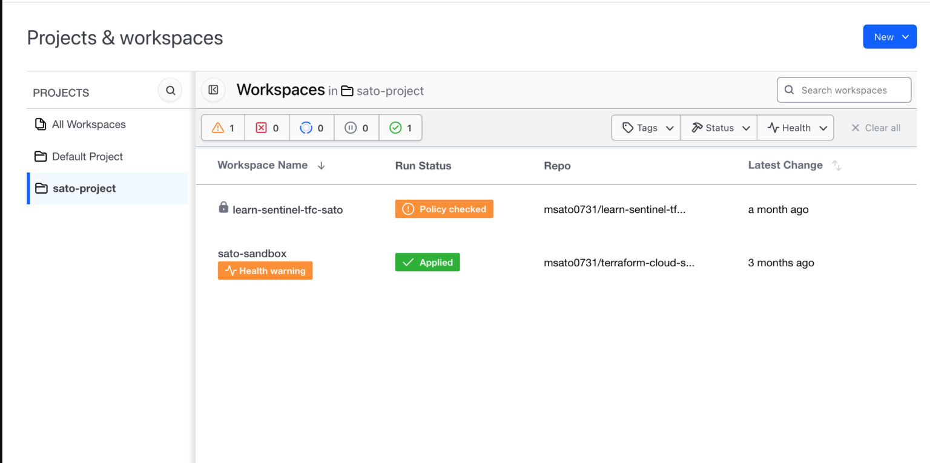Click the lock icon on learn-sentinel-tfc-sato
Viewport: 930px width, 463px height.
coord(224,209)
